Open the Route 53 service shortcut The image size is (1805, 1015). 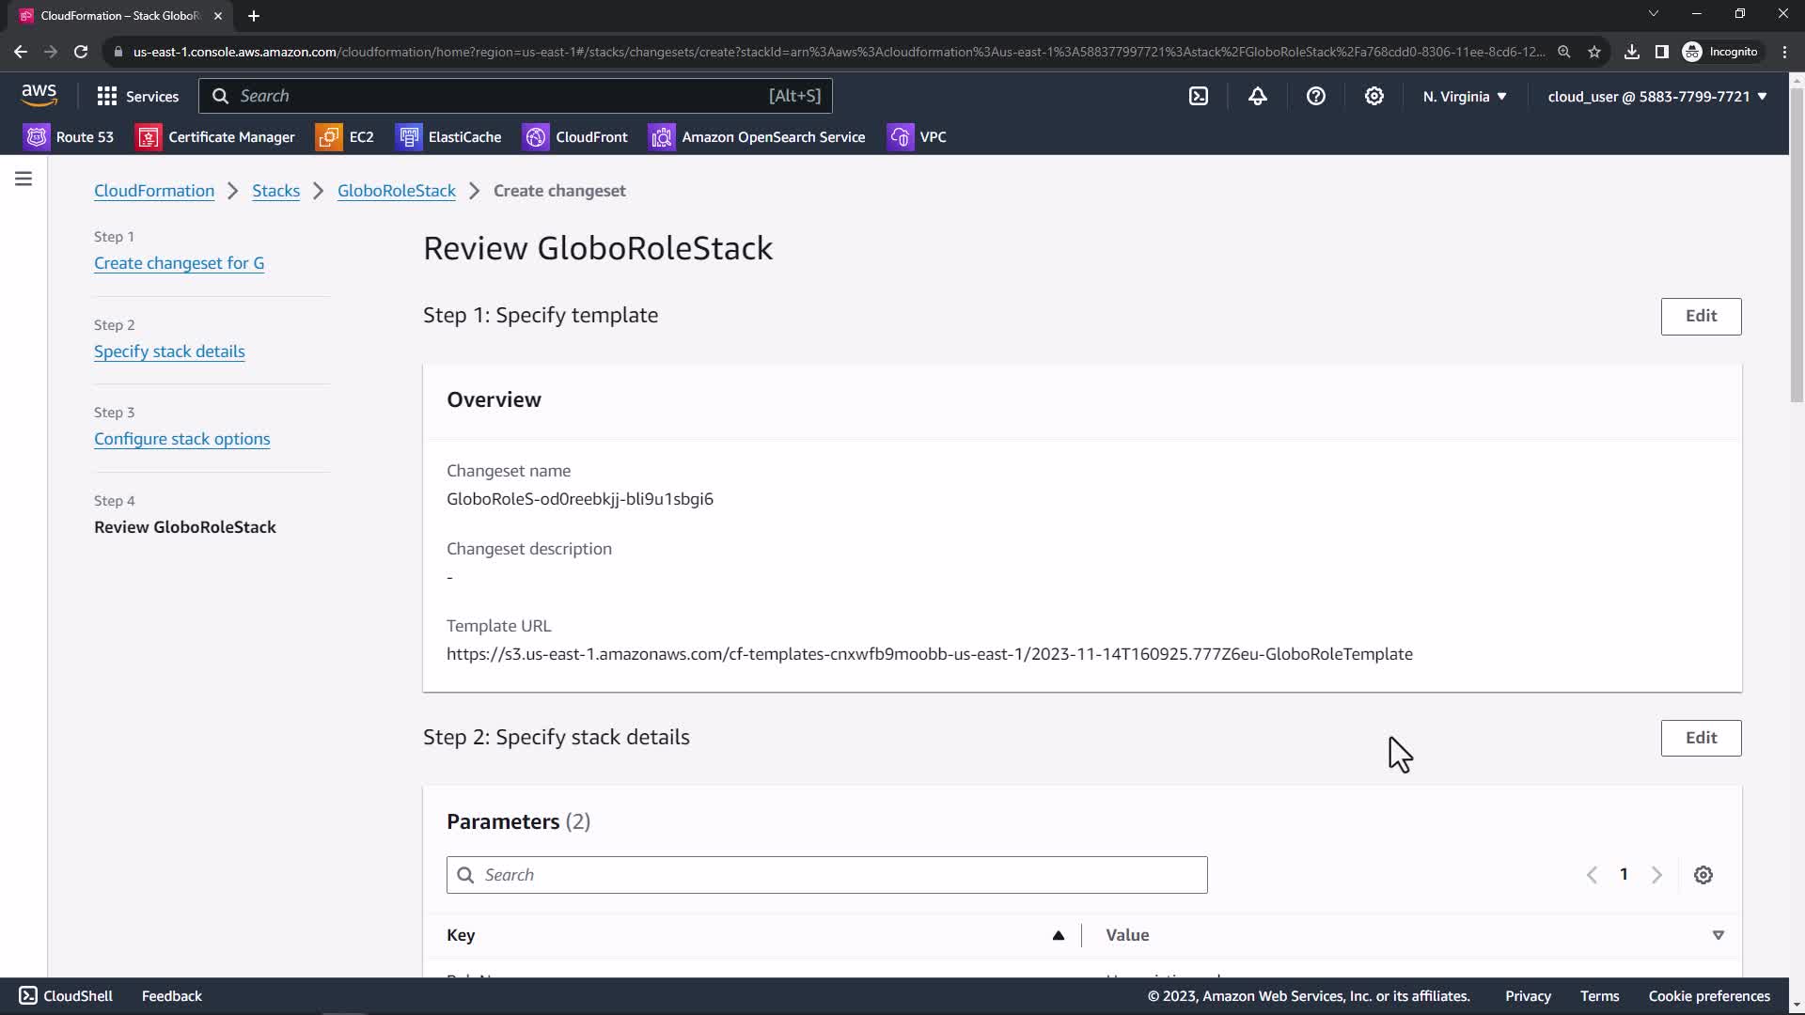coord(69,137)
